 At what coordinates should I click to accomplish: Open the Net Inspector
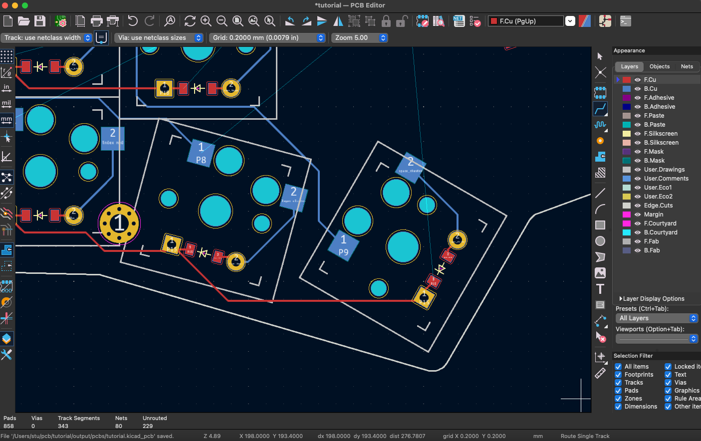(459, 21)
